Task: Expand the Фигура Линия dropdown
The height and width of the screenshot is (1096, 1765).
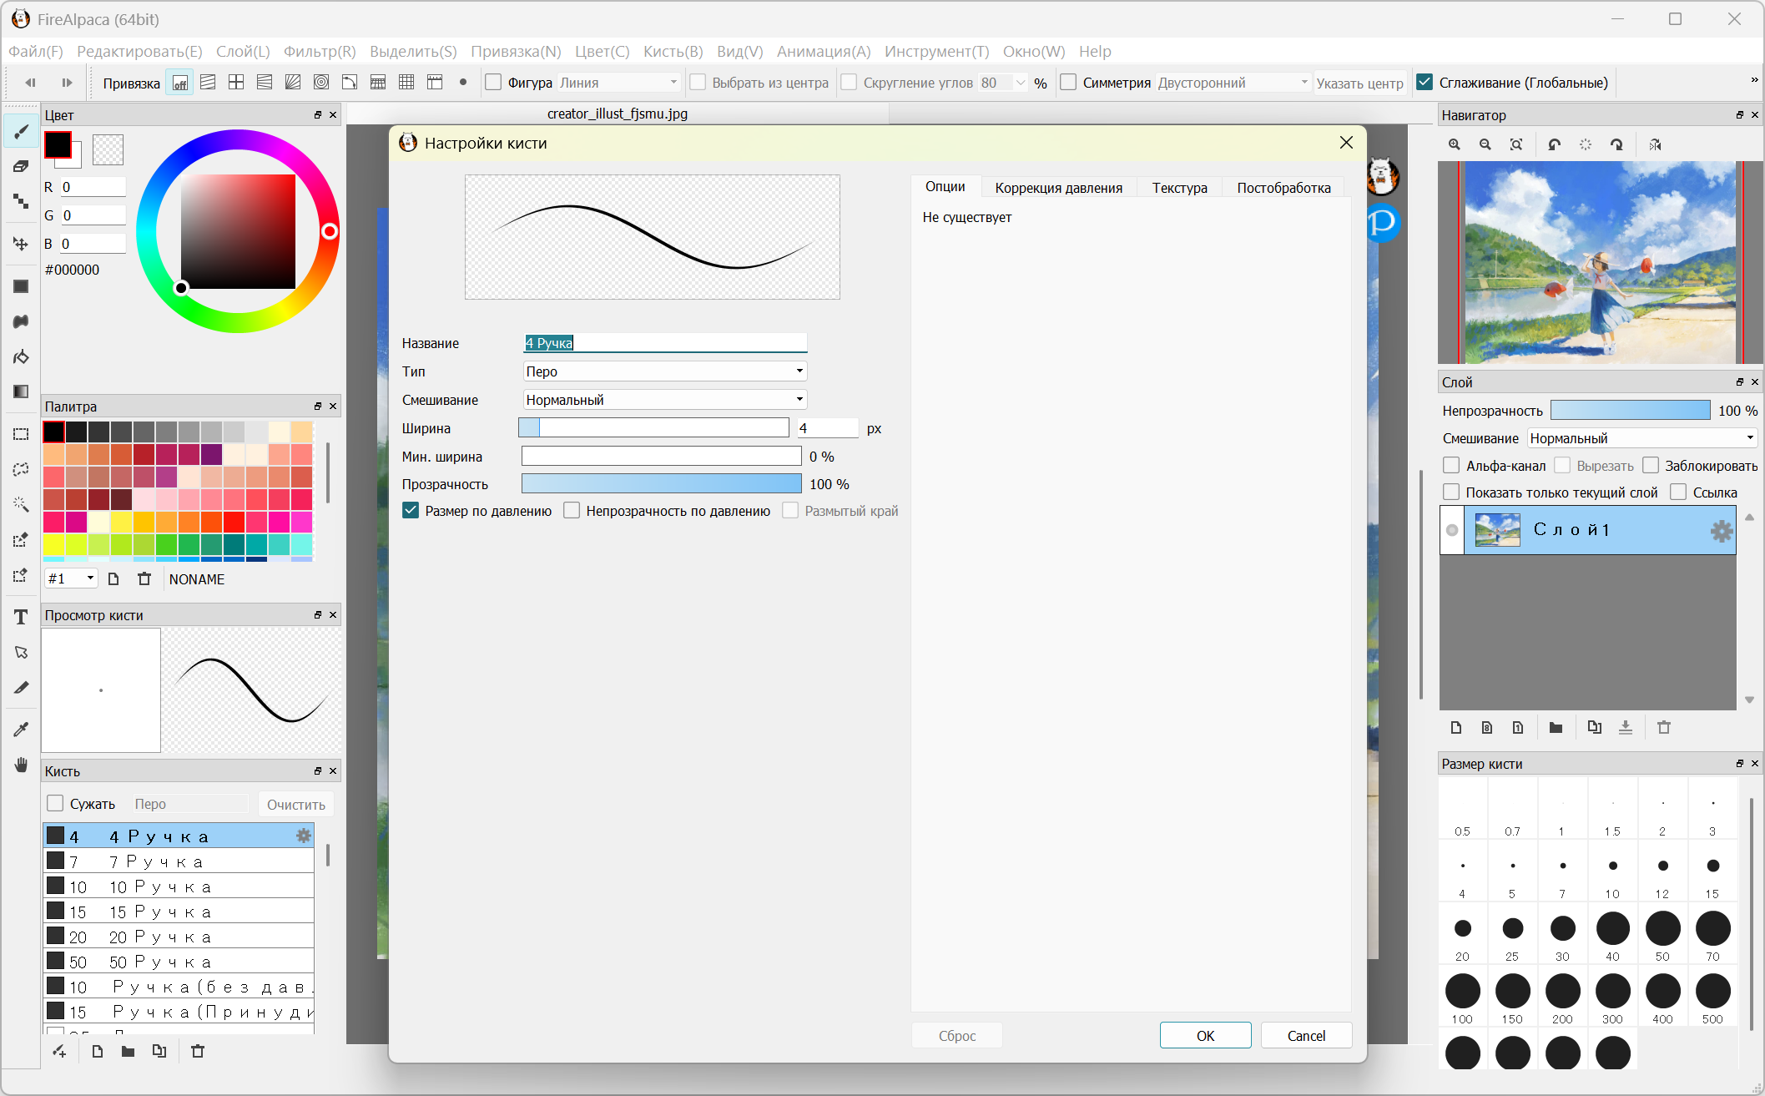Action: 618,82
